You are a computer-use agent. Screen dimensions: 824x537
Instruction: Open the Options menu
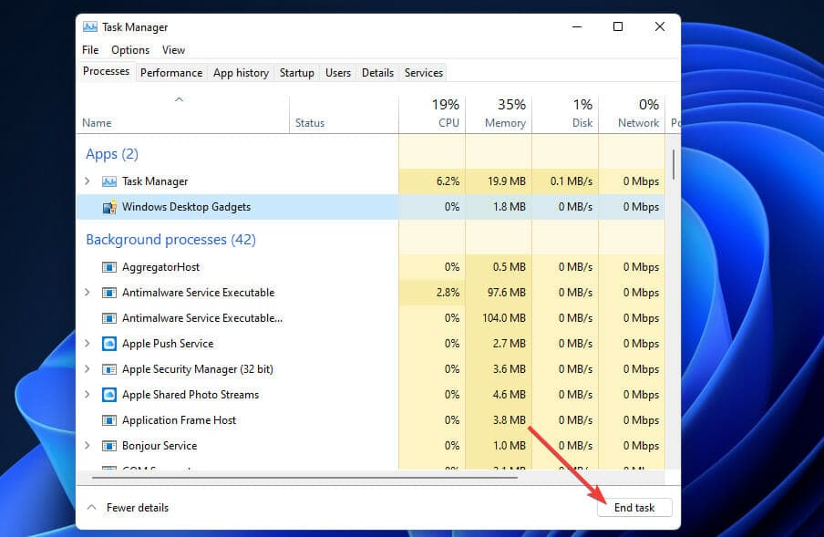coord(130,50)
